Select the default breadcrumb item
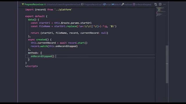 tap(116, 5)
